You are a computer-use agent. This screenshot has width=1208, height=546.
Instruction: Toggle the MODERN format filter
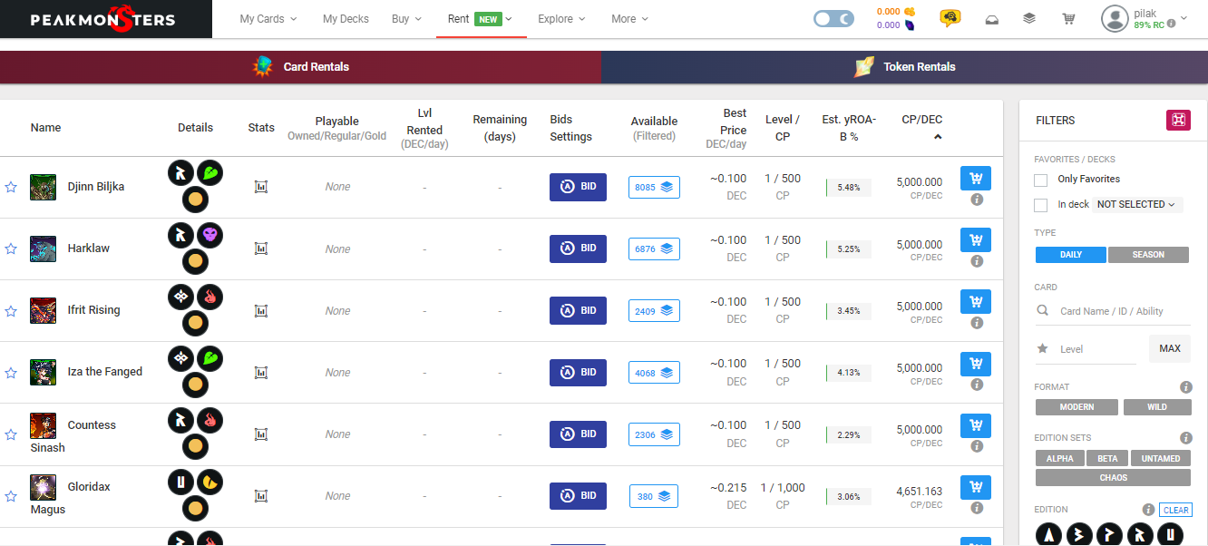[x=1076, y=407]
